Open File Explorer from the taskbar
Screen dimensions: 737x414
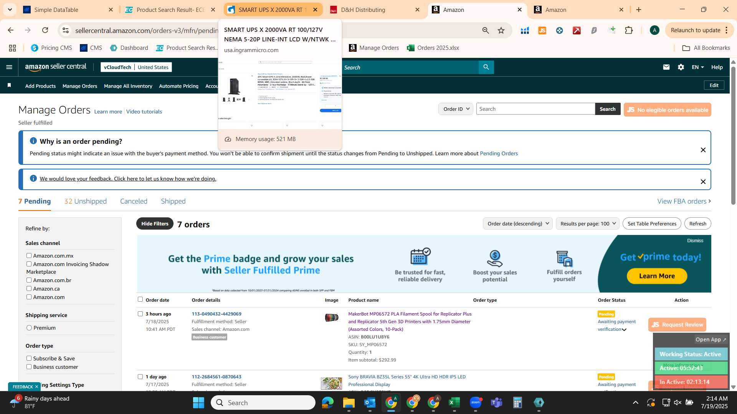pyautogui.click(x=349, y=402)
